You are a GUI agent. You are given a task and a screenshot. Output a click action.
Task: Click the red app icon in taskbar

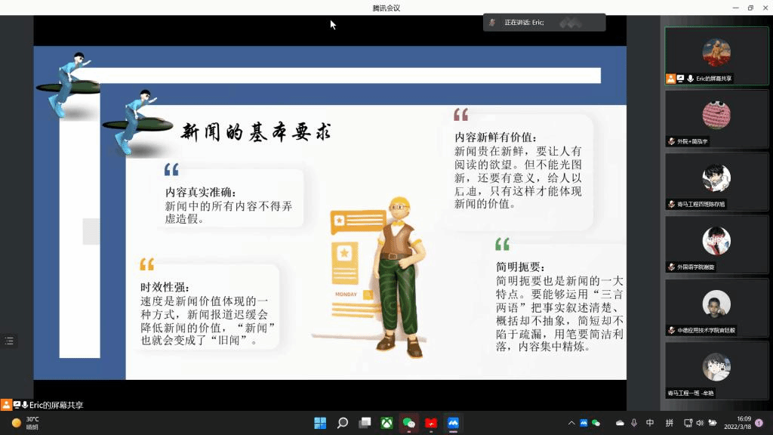point(431,423)
